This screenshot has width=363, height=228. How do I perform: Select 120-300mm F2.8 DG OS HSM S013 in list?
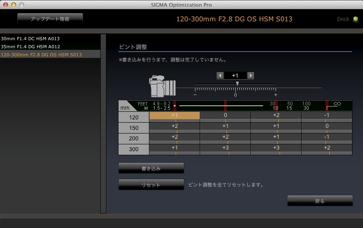[50, 55]
